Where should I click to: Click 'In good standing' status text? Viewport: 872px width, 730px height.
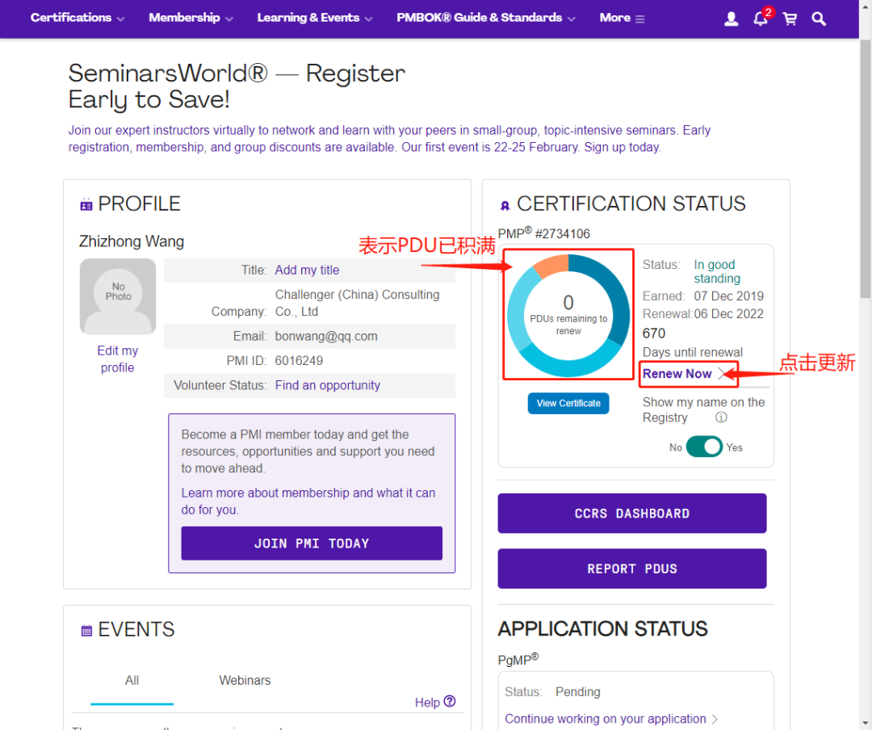coord(717,271)
